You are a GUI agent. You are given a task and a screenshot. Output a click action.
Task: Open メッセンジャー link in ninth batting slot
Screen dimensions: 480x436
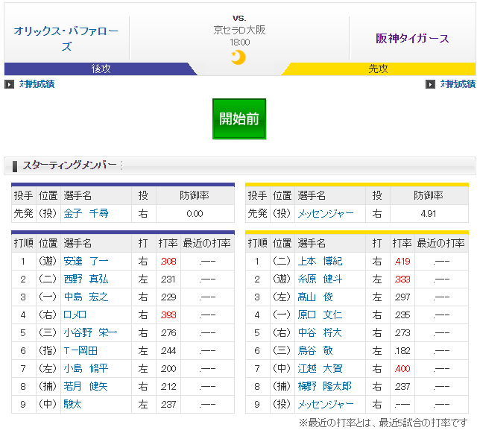pyautogui.click(x=326, y=404)
